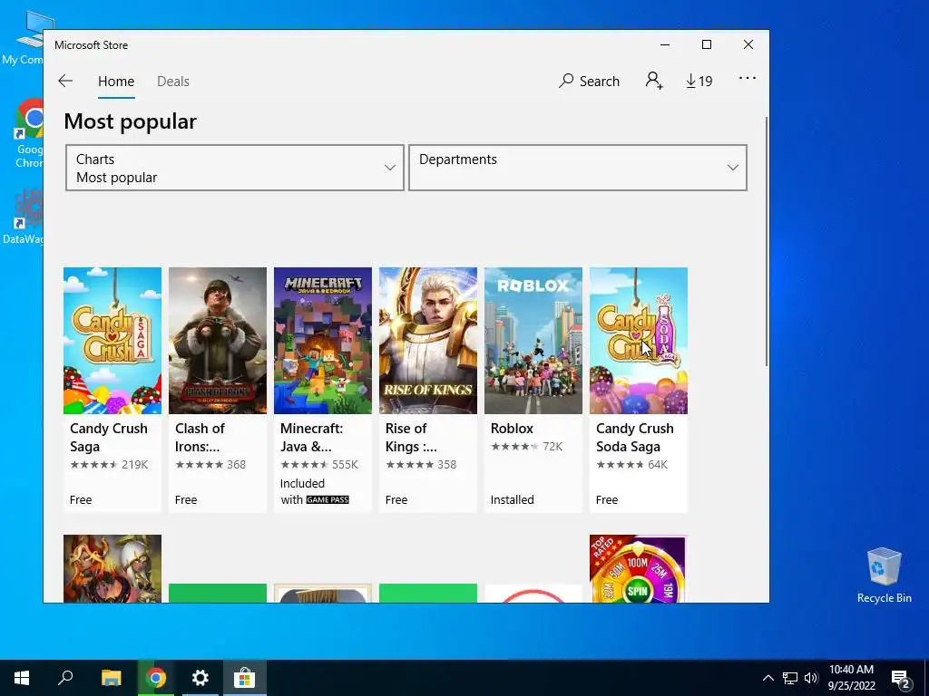Open the spin wheel Top Rated tile

coord(639,569)
